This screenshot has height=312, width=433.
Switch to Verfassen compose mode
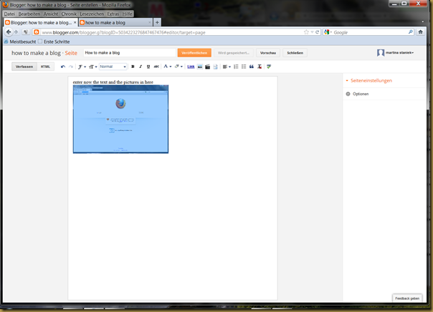click(x=24, y=67)
